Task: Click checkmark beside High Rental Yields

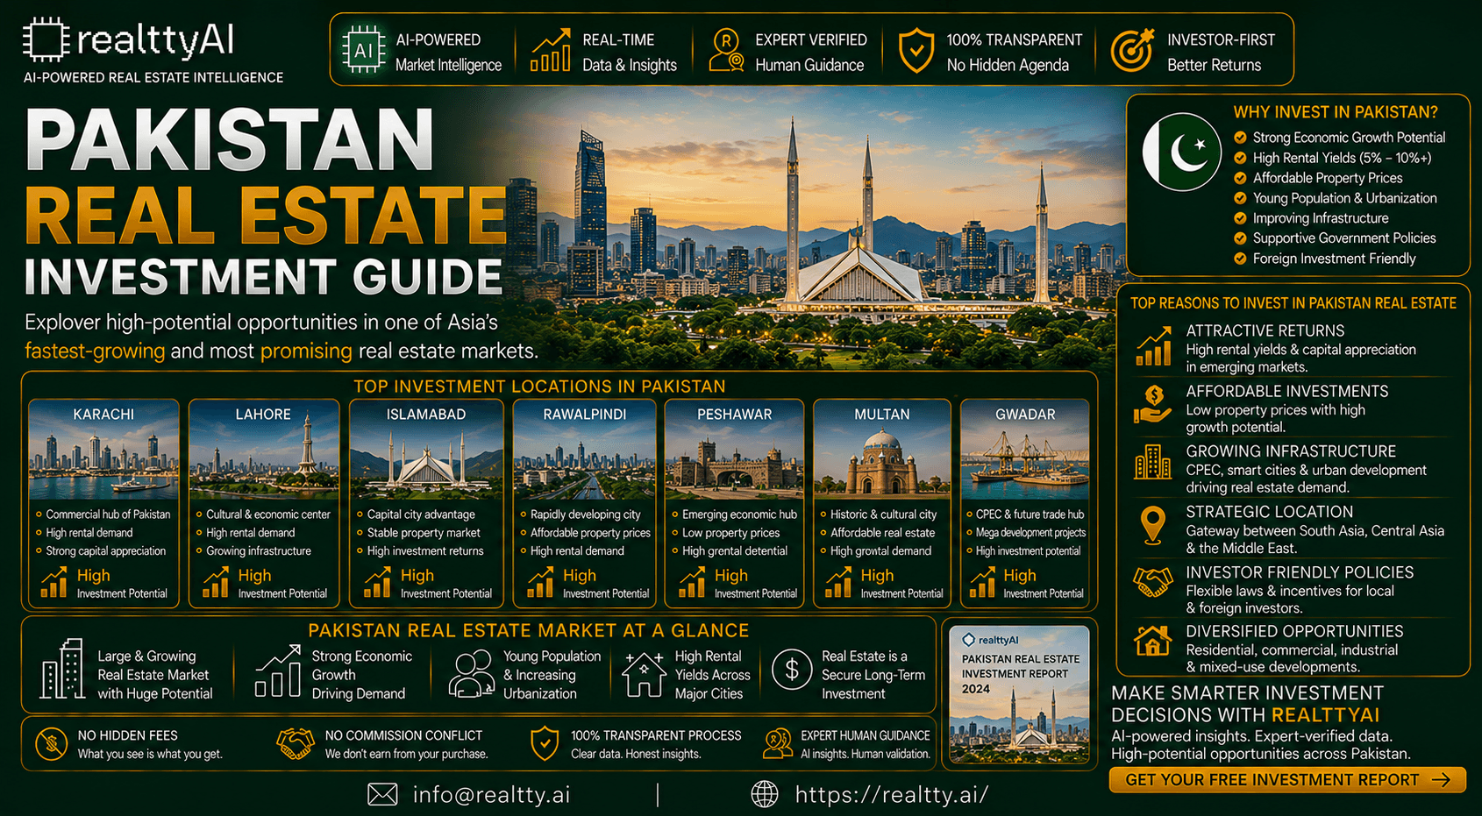Action: [1240, 158]
